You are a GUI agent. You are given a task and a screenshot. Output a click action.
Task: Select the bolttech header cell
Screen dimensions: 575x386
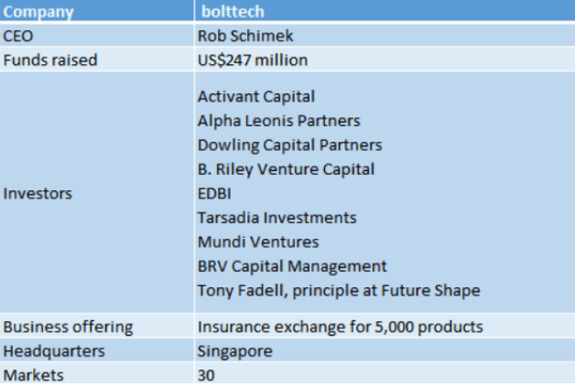click(385, 11)
